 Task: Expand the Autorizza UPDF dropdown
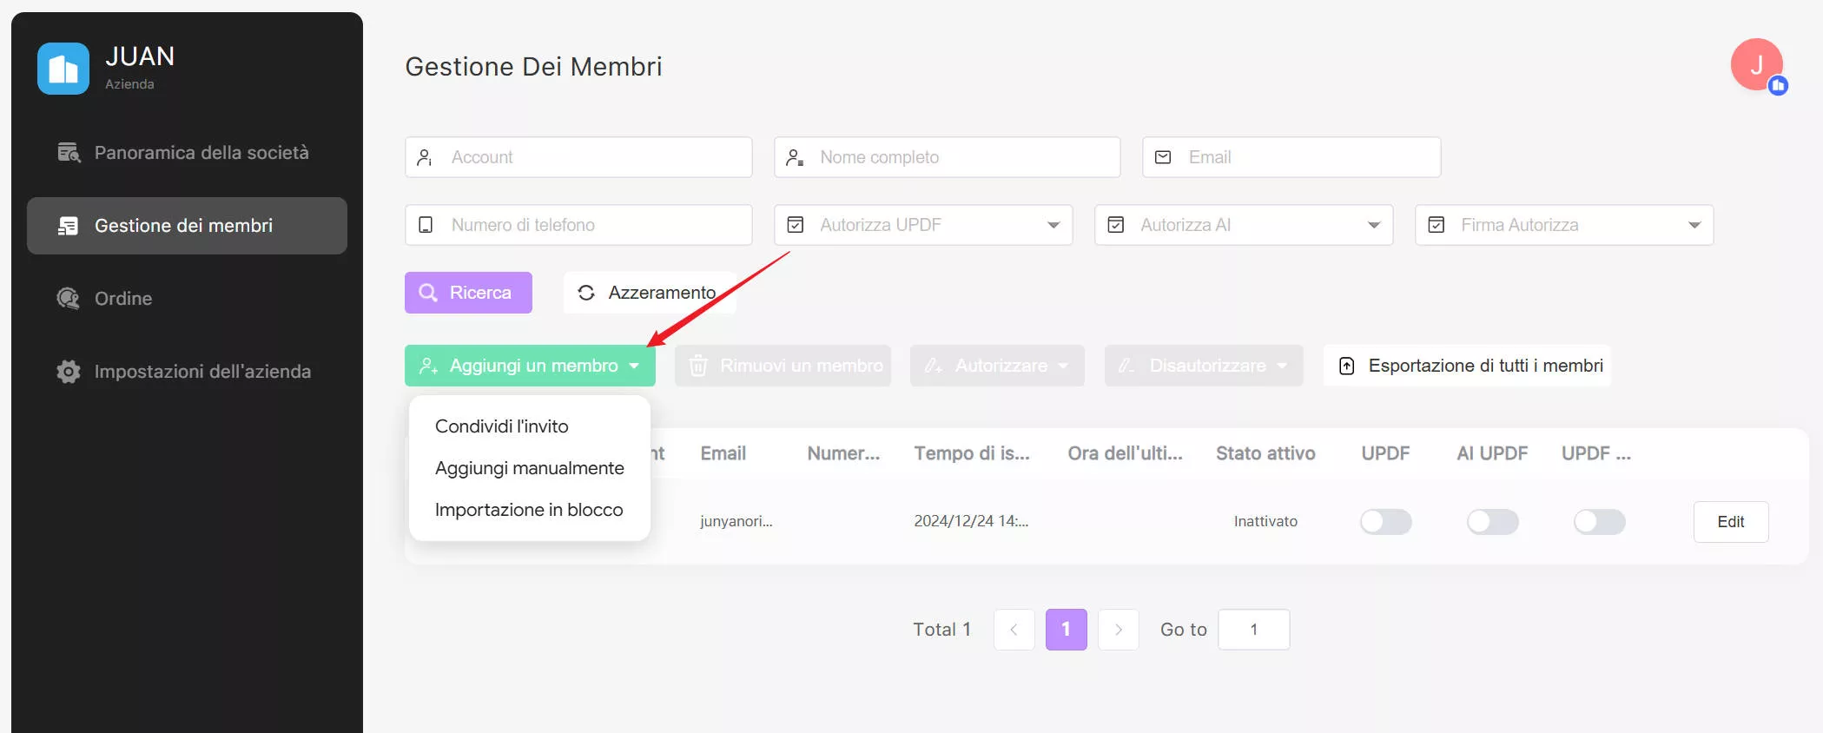[1053, 225]
